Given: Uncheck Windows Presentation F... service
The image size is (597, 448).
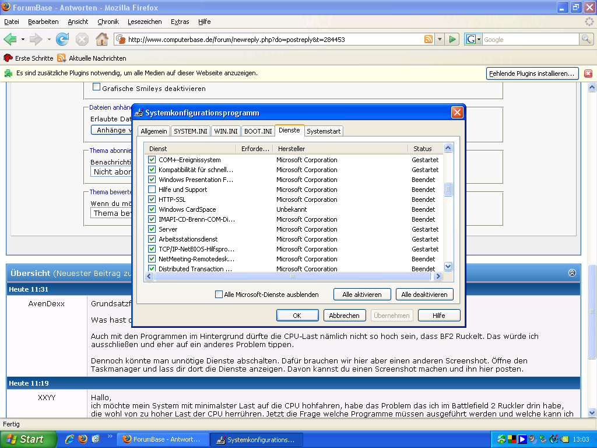Looking at the screenshot, I should point(152,180).
